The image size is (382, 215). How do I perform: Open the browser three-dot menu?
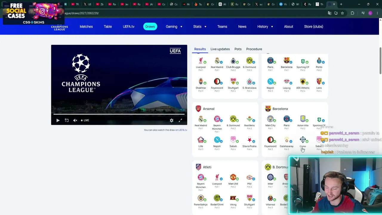point(378,13)
